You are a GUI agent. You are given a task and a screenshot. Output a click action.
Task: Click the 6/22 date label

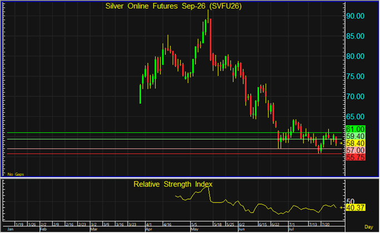276,225
